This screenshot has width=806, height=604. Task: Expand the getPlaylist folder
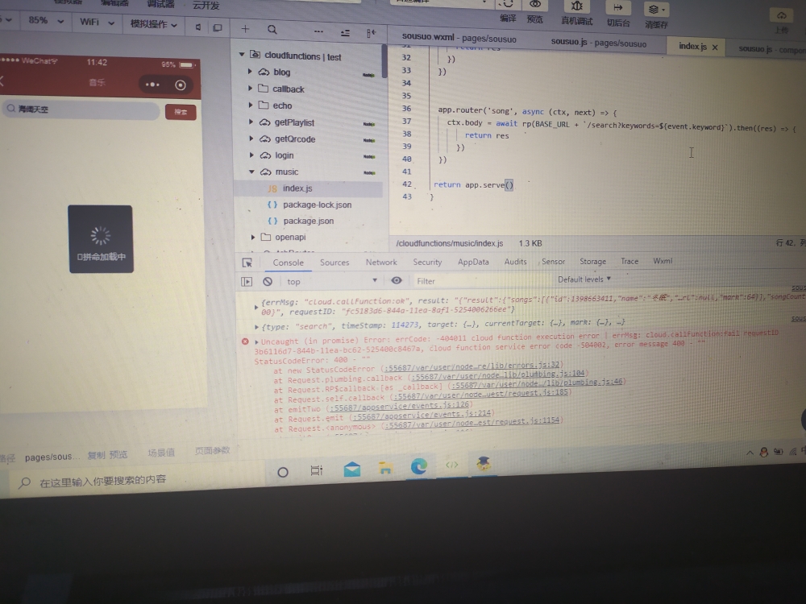251,122
